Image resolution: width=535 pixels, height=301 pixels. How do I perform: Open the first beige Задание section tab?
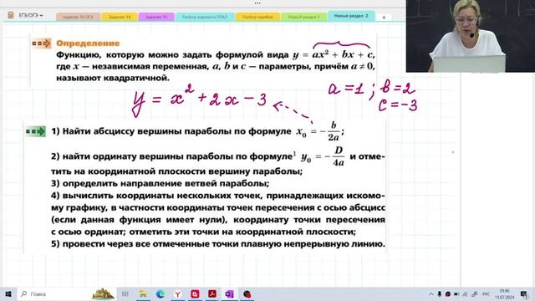78,17
